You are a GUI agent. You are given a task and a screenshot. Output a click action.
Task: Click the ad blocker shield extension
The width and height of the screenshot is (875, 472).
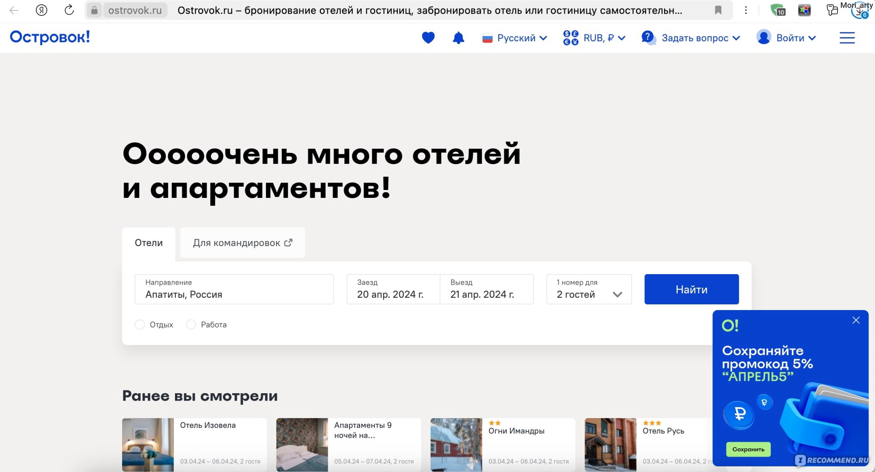tap(778, 10)
